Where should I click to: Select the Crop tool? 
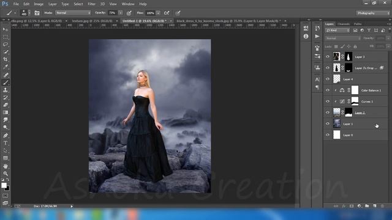point(6,59)
